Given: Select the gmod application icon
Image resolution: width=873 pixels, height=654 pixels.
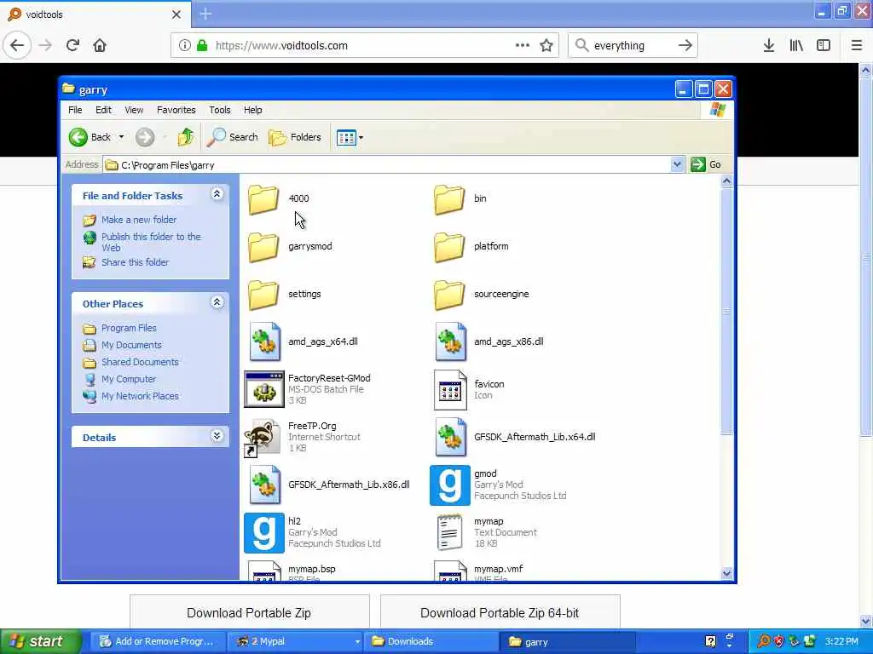Looking at the screenshot, I should pos(450,485).
